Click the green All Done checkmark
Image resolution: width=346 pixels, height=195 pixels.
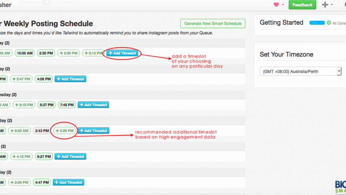pyautogui.click(x=329, y=23)
